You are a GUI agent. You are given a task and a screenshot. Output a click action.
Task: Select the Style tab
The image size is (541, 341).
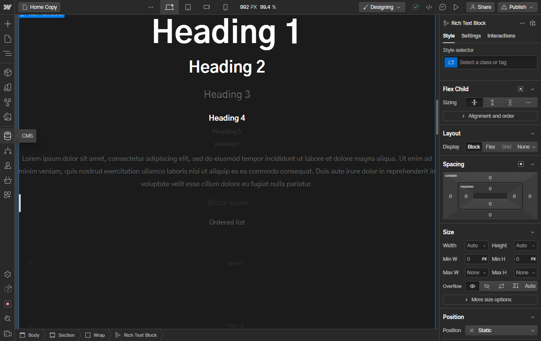449,36
